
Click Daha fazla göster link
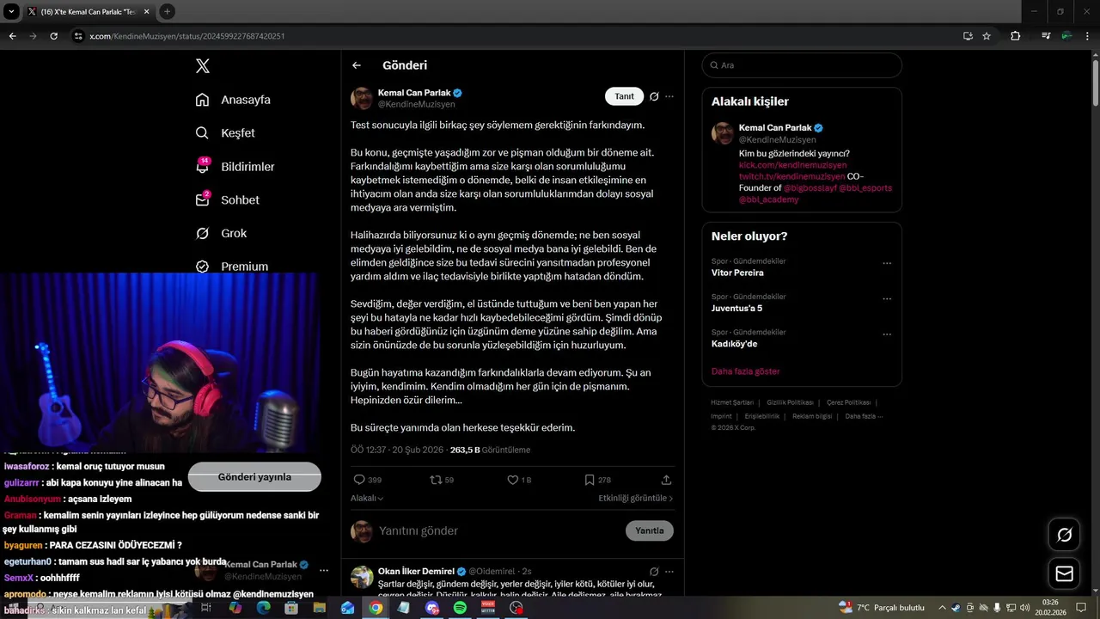pyautogui.click(x=745, y=371)
